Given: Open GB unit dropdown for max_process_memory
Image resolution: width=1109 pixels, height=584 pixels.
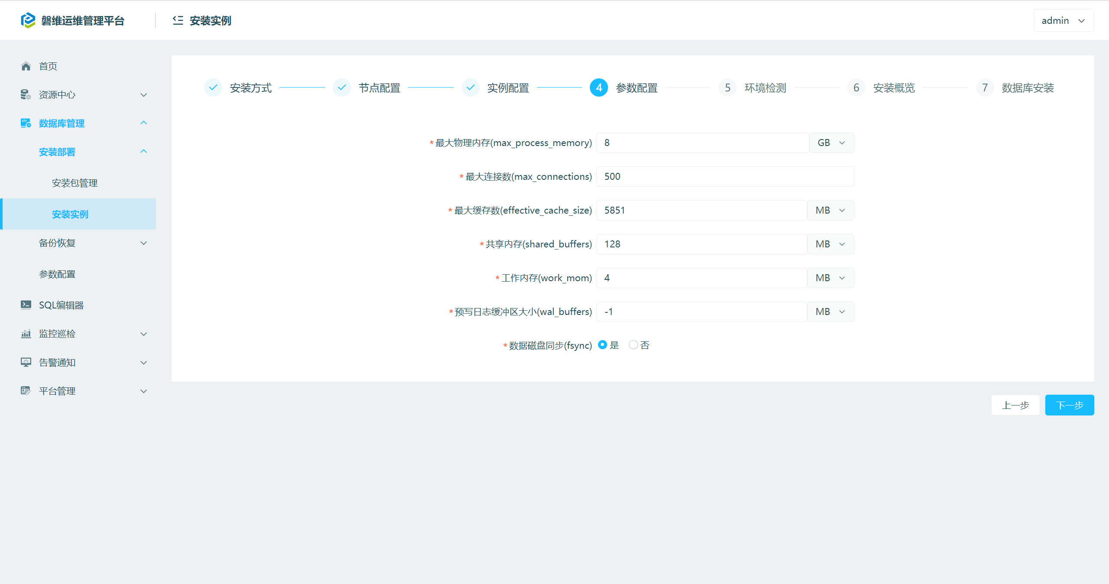Looking at the screenshot, I should [831, 143].
